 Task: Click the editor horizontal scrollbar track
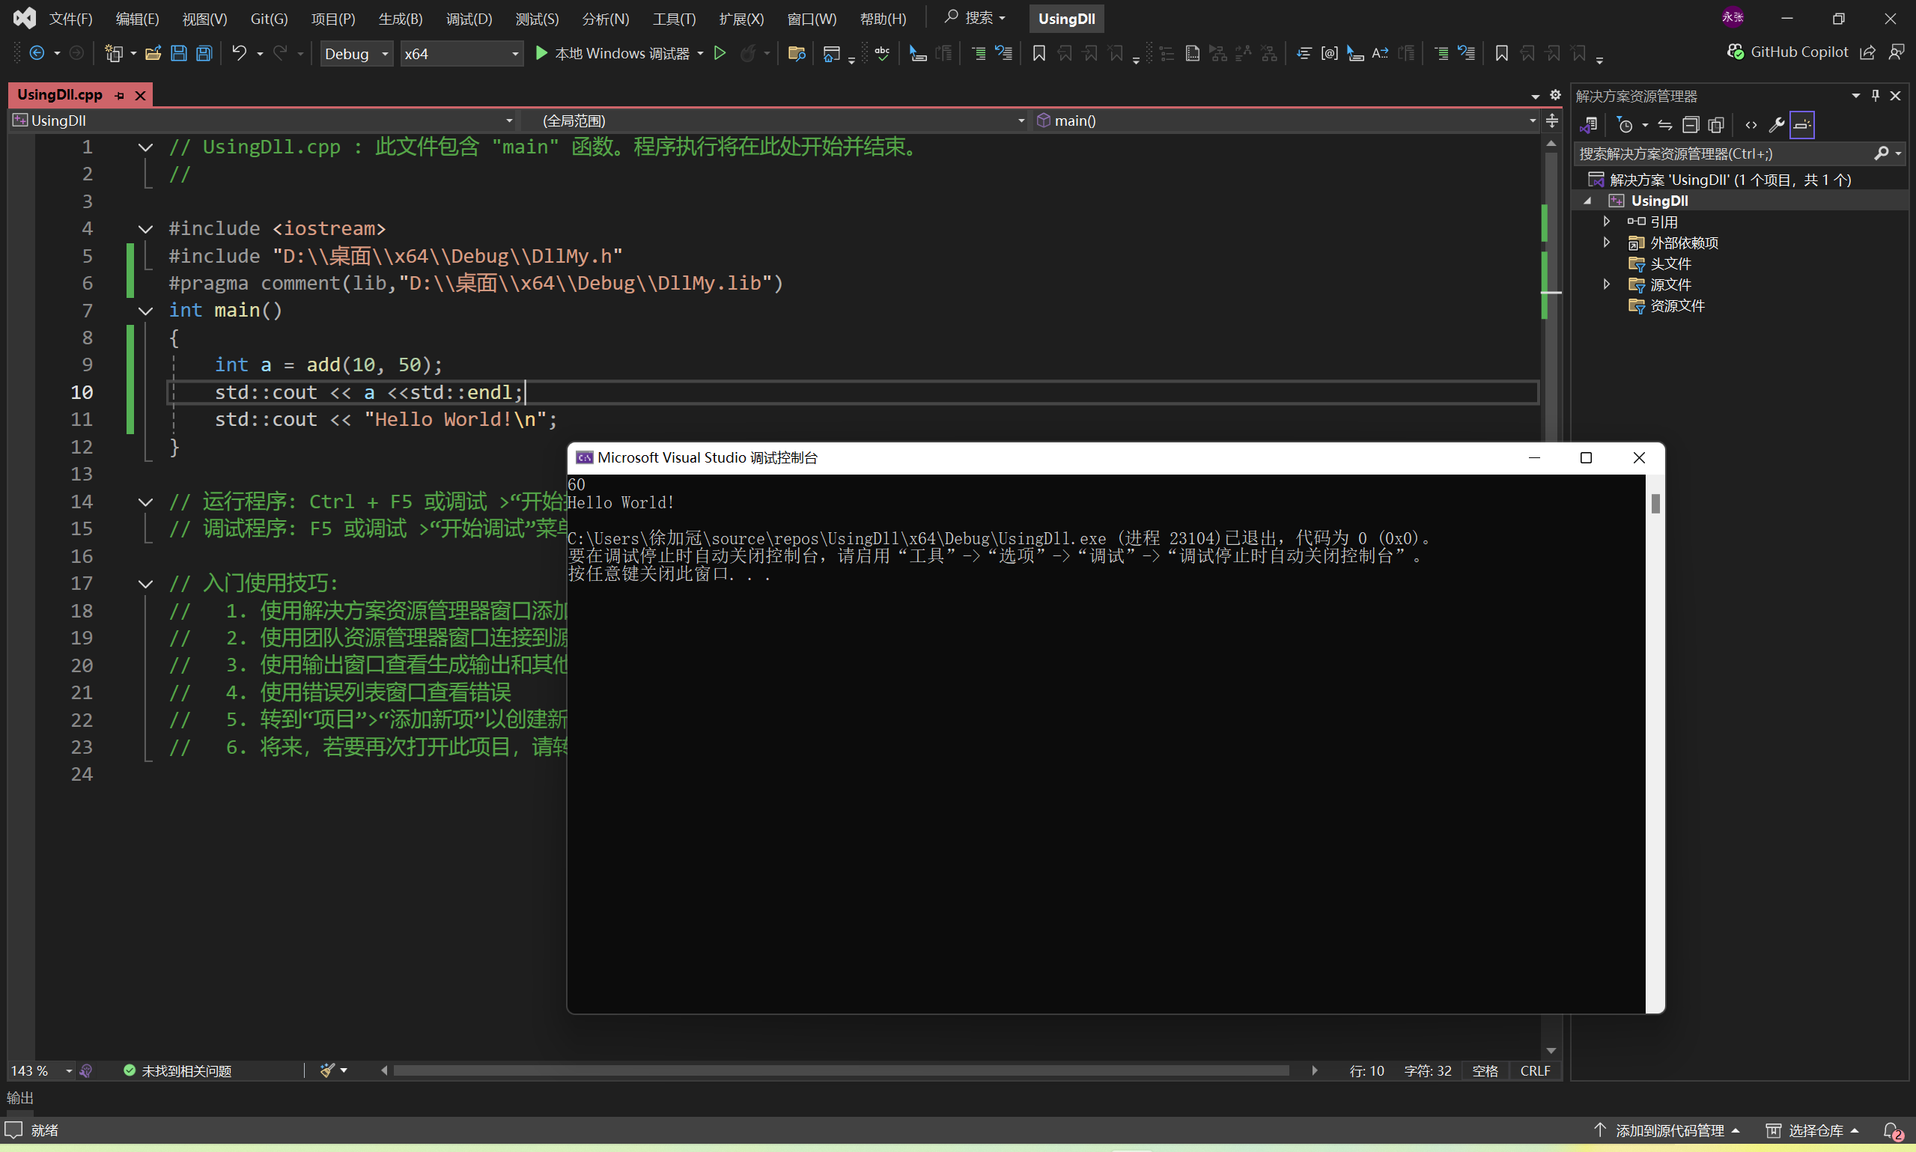(x=841, y=1070)
